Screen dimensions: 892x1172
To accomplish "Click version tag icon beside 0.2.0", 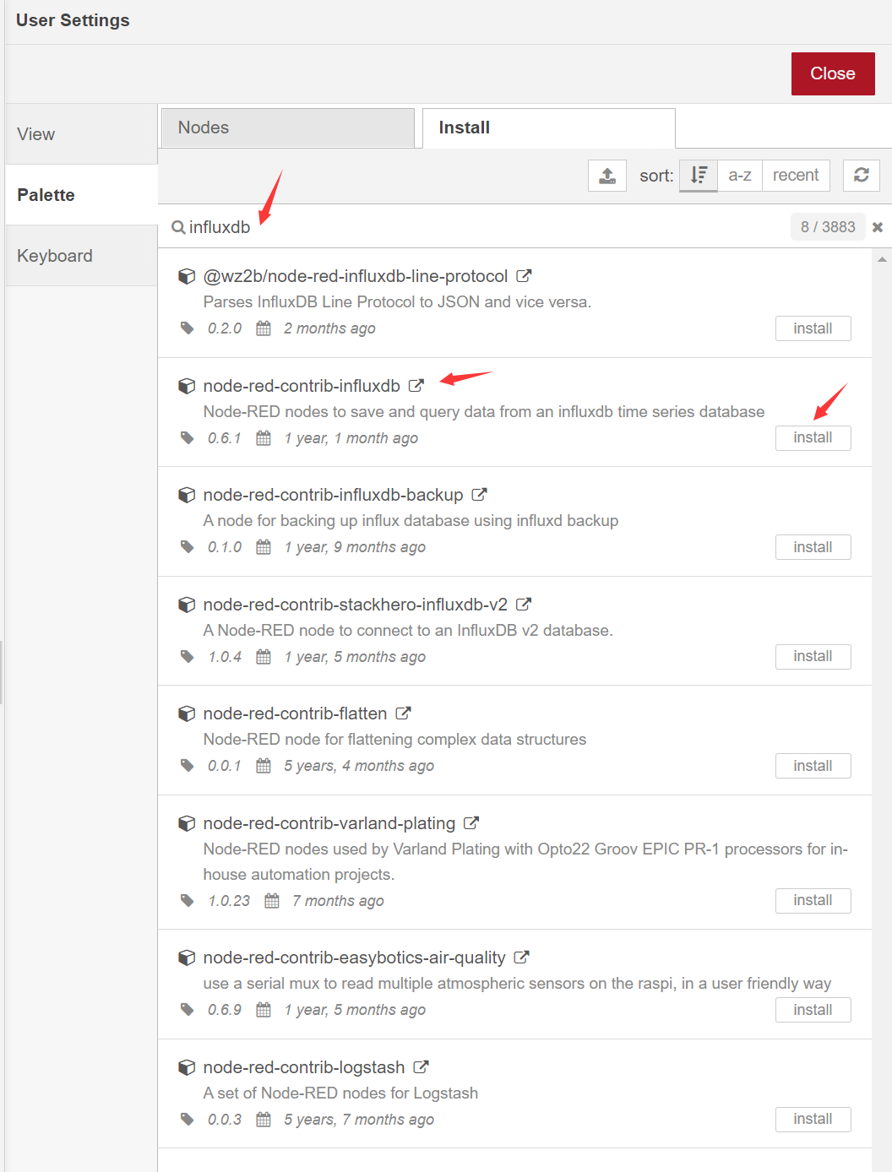I will point(188,328).
